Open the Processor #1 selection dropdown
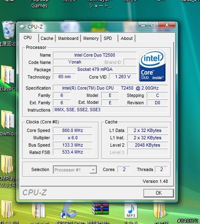The image size is (200, 224). click(x=75, y=170)
